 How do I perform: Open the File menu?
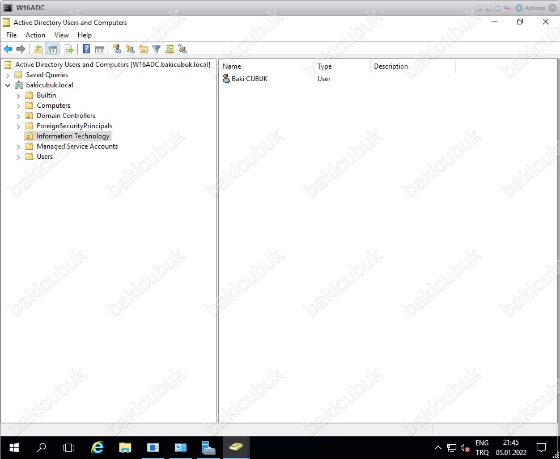point(11,35)
